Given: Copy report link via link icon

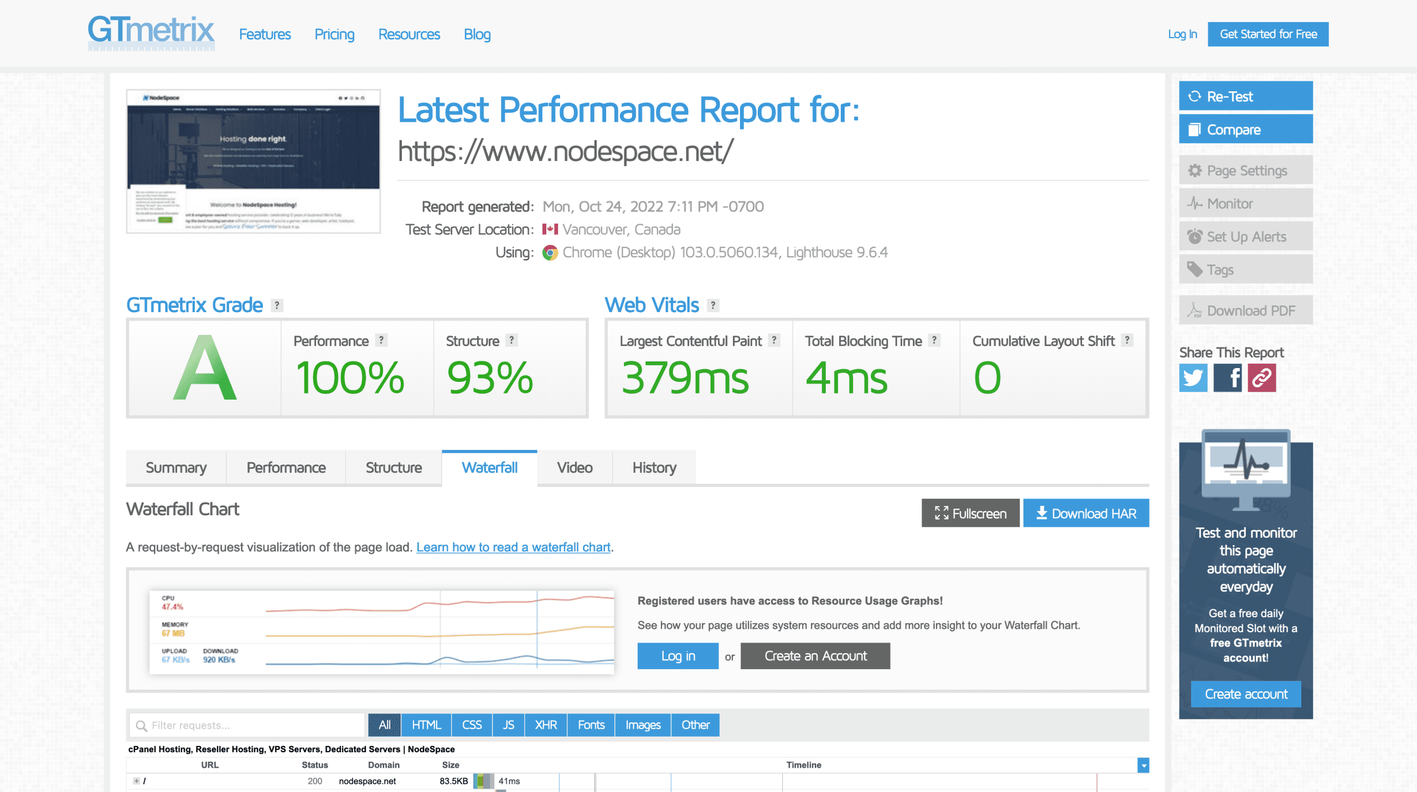Looking at the screenshot, I should tap(1262, 378).
